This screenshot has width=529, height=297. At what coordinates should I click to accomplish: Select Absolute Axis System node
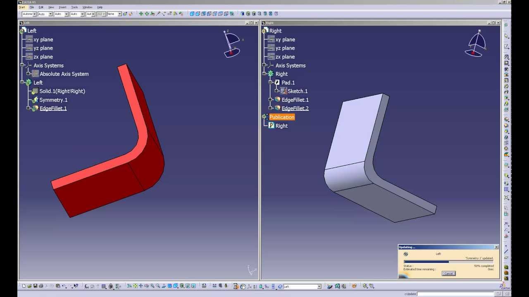pyautogui.click(x=64, y=74)
